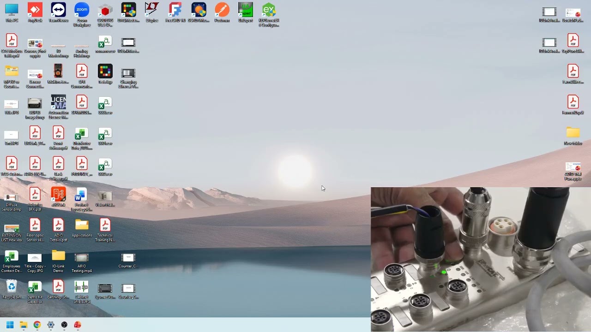Select the ADIO Details.pdf file

[58, 230]
